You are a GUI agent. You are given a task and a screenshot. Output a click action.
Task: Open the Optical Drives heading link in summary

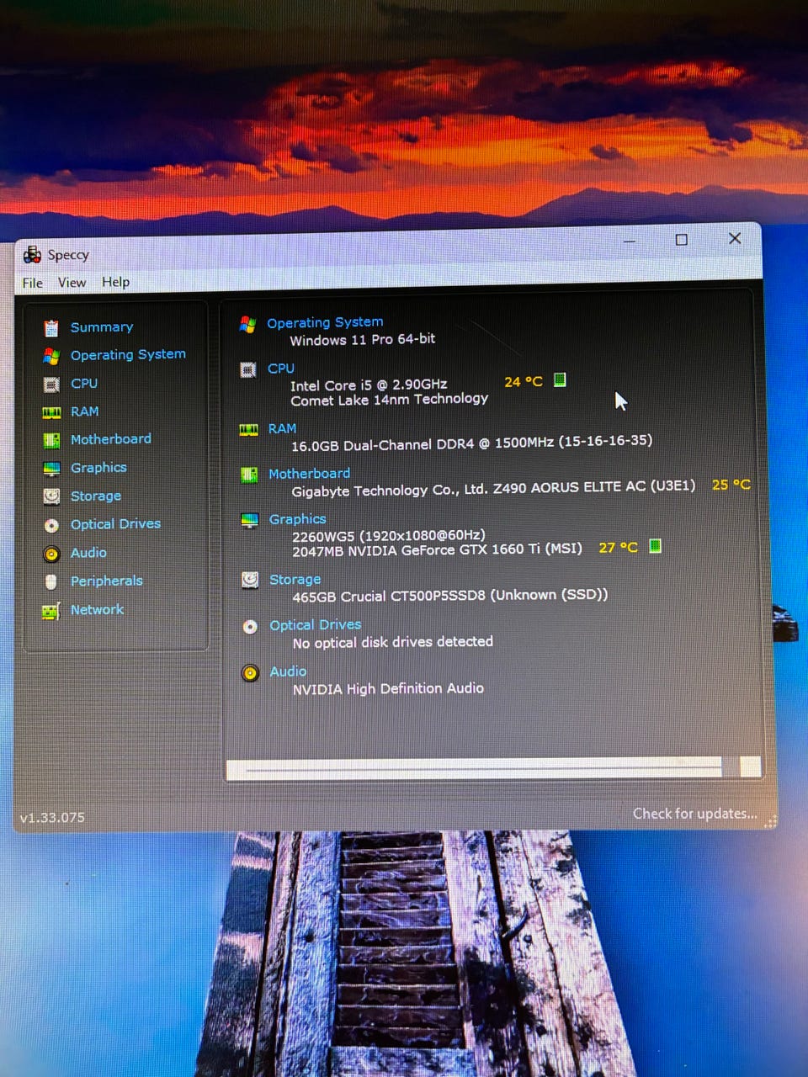(x=315, y=625)
